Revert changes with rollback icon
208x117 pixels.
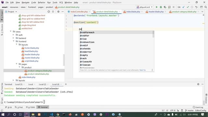click(196, 7)
